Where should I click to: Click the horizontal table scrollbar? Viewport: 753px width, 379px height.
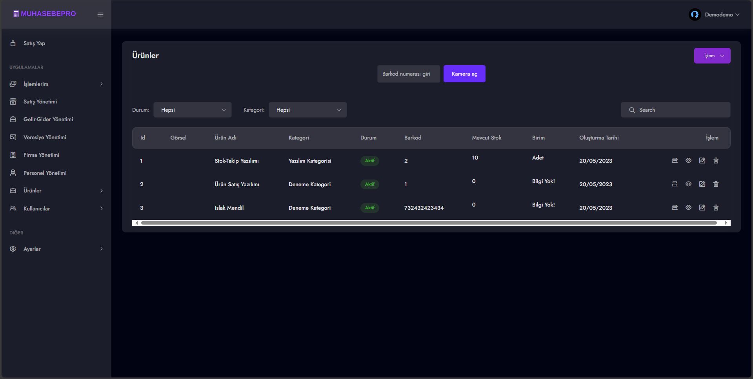tap(429, 223)
